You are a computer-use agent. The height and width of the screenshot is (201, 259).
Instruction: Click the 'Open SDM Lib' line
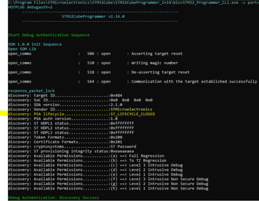(22, 49)
